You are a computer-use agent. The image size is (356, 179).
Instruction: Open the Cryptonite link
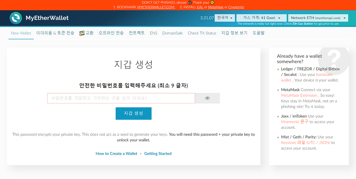pos(236,7)
